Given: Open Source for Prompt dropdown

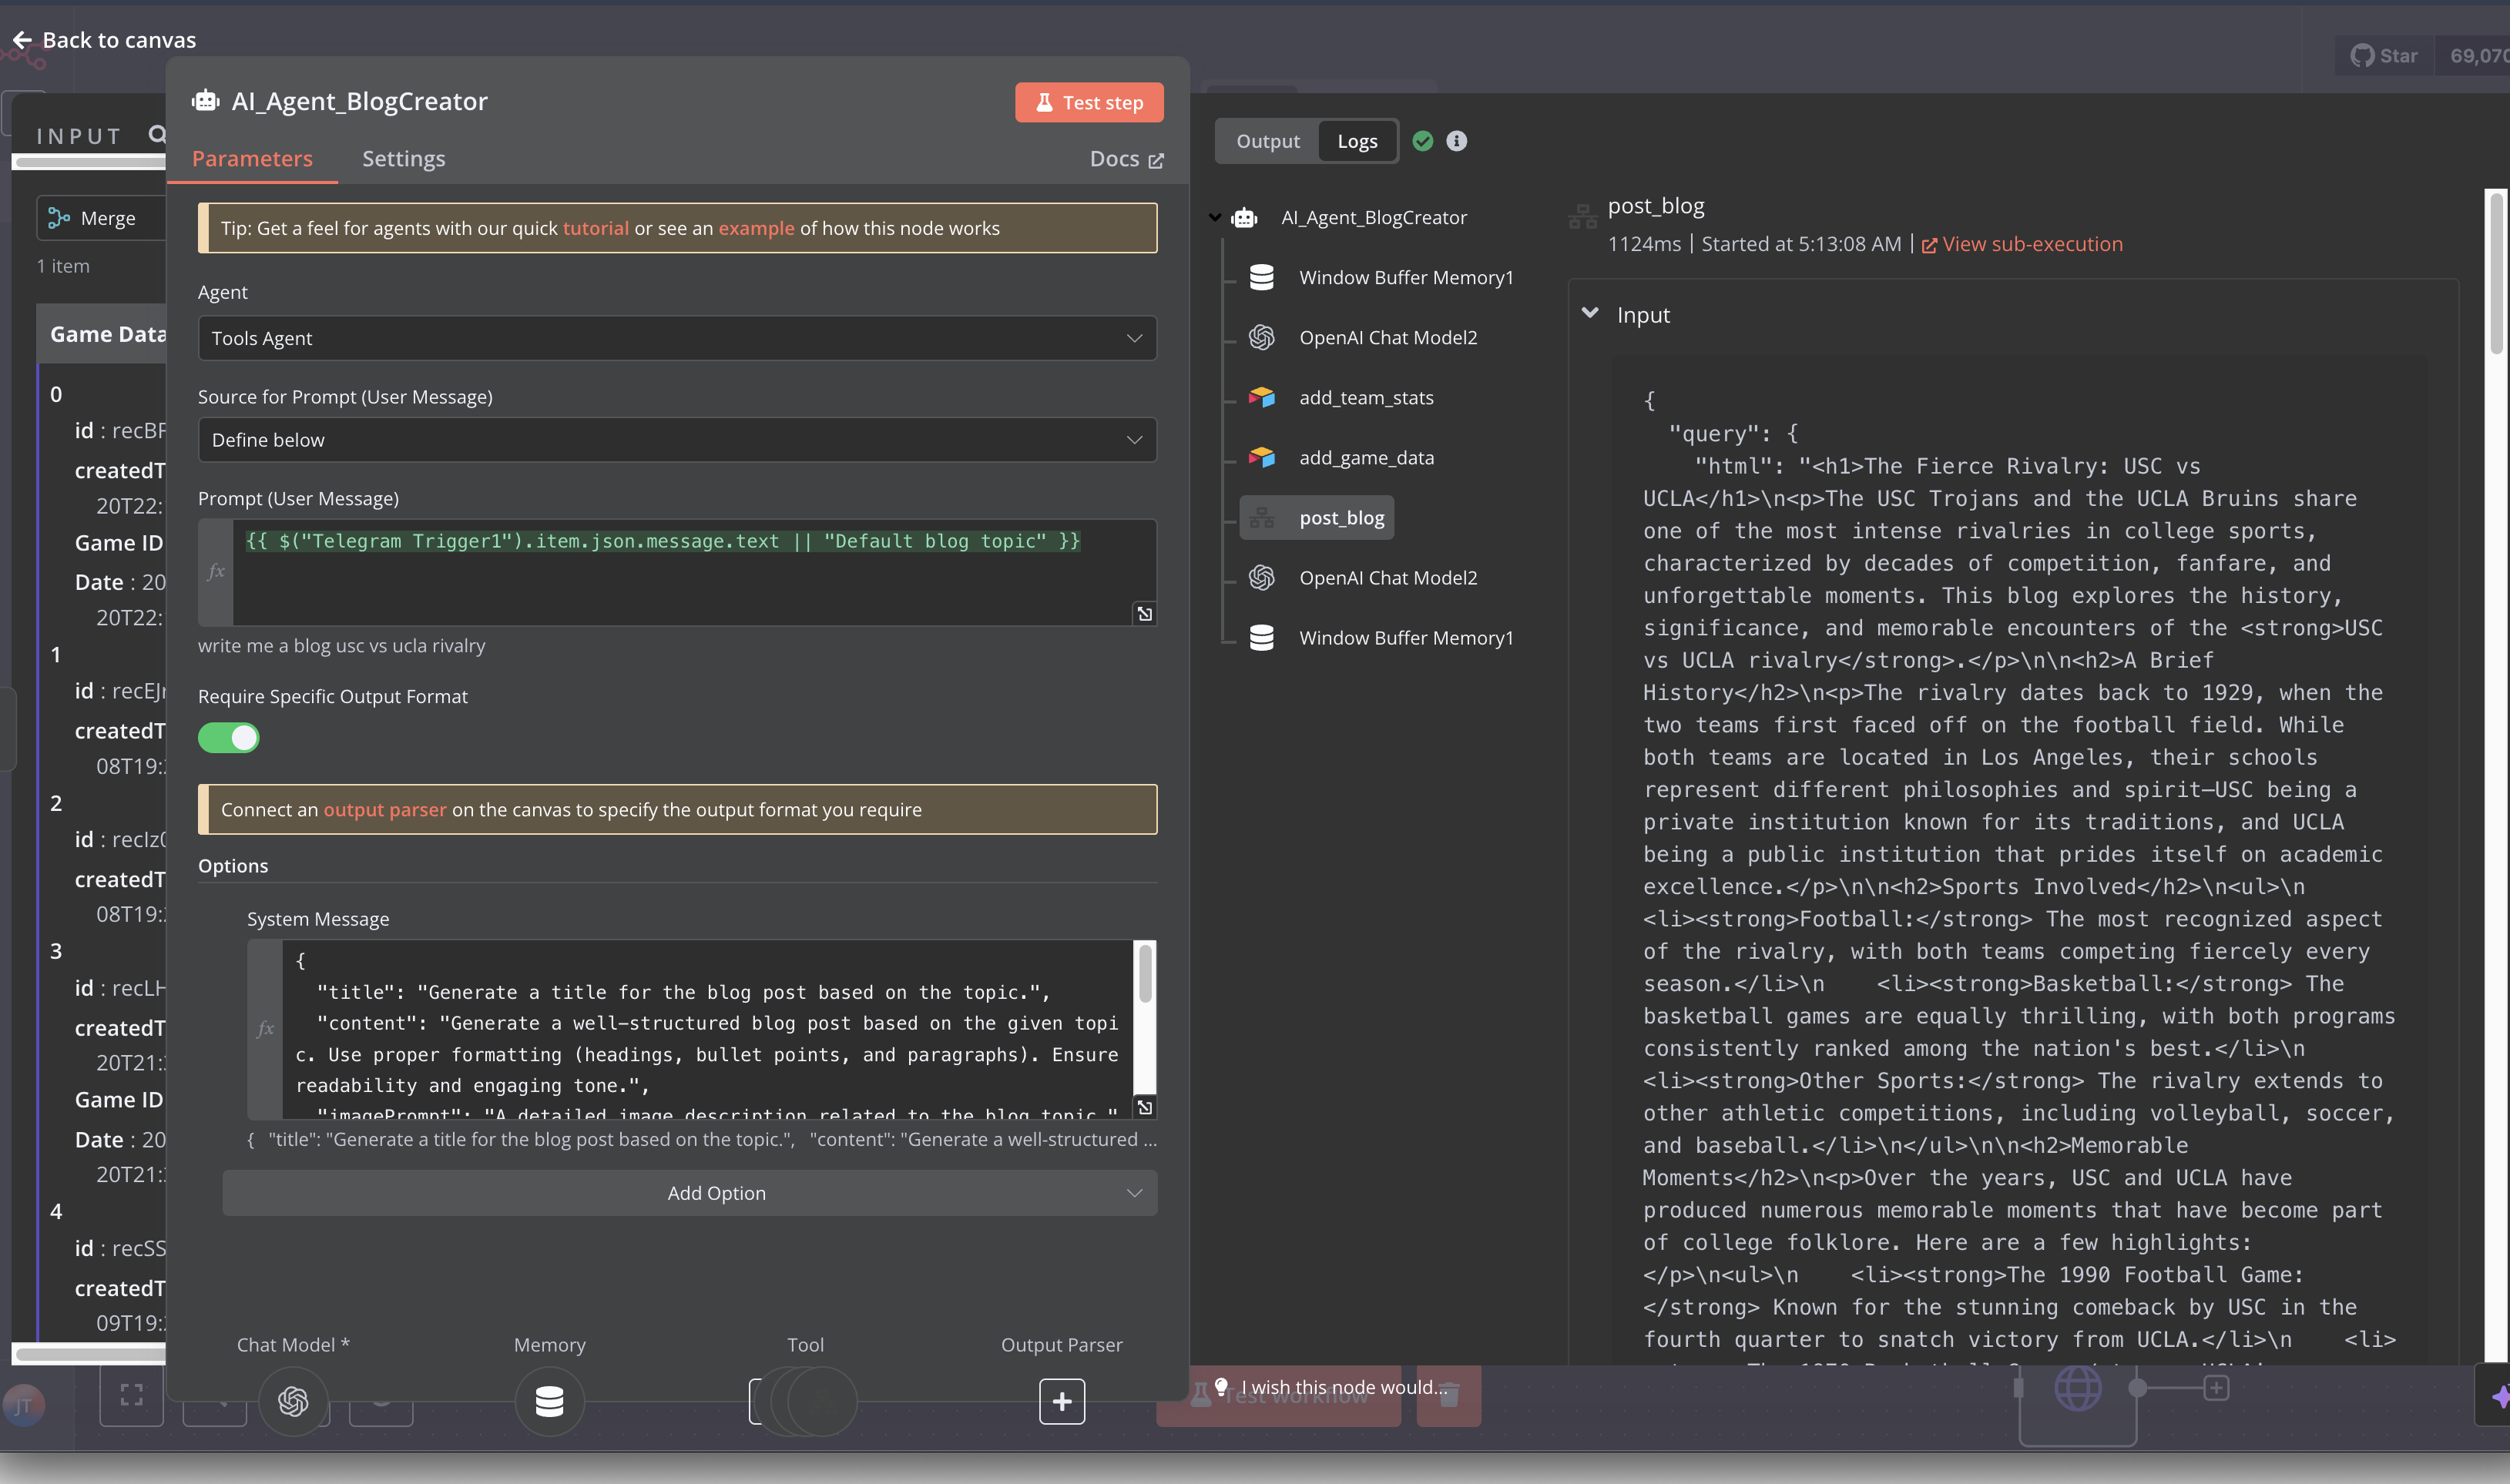Looking at the screenshot, I should tap(677, 440).
